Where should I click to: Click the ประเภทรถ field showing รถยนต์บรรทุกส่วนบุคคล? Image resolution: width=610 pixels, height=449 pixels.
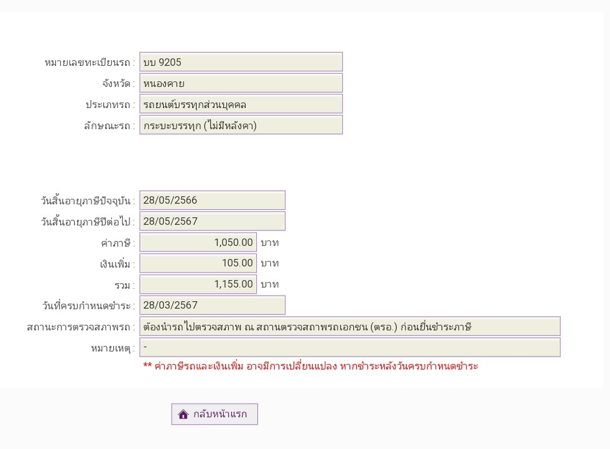tap(241, 104)
